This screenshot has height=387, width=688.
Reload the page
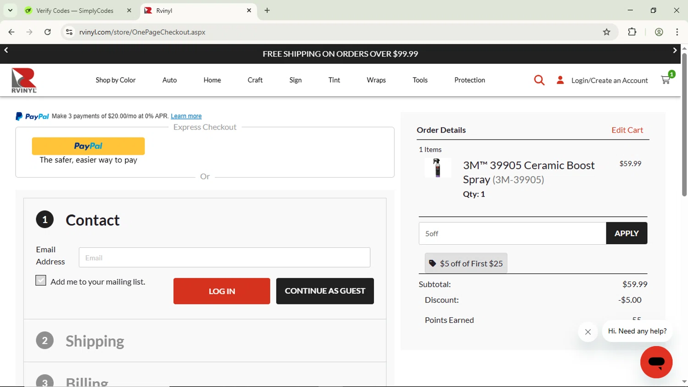click(48, 32)
